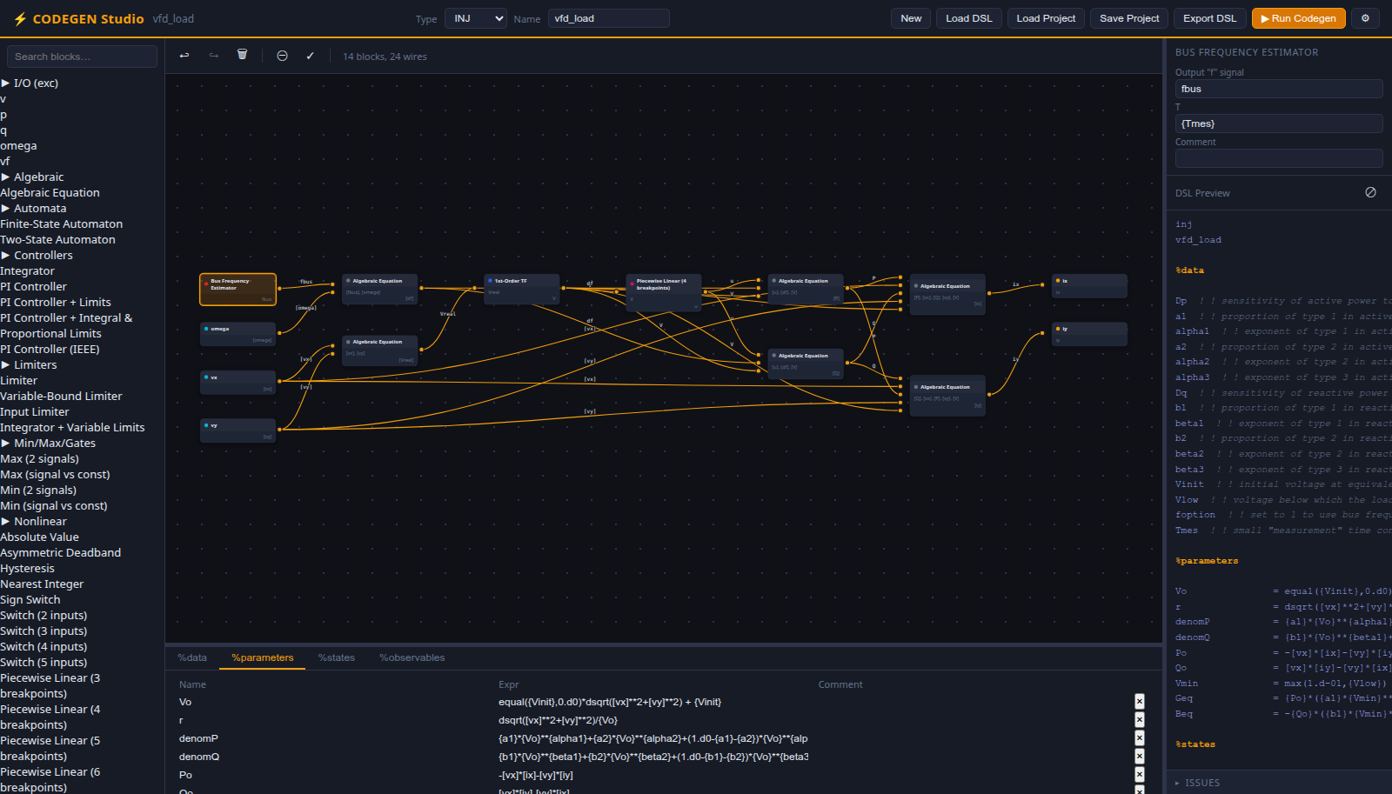Click the fbus output signal field
1392x794 pixels.
pos(1279,89)
